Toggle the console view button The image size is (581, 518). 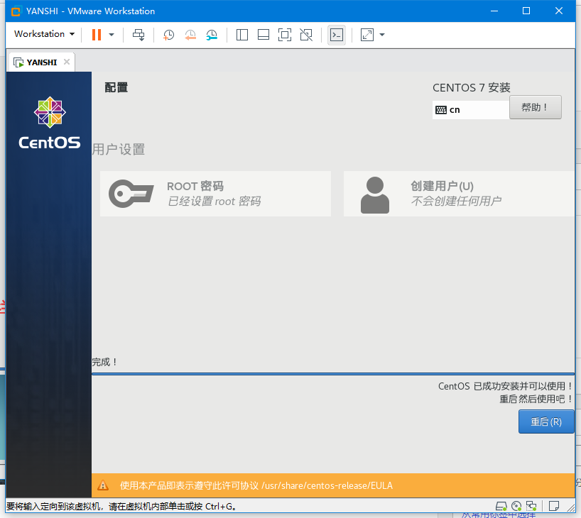(337, 35)
